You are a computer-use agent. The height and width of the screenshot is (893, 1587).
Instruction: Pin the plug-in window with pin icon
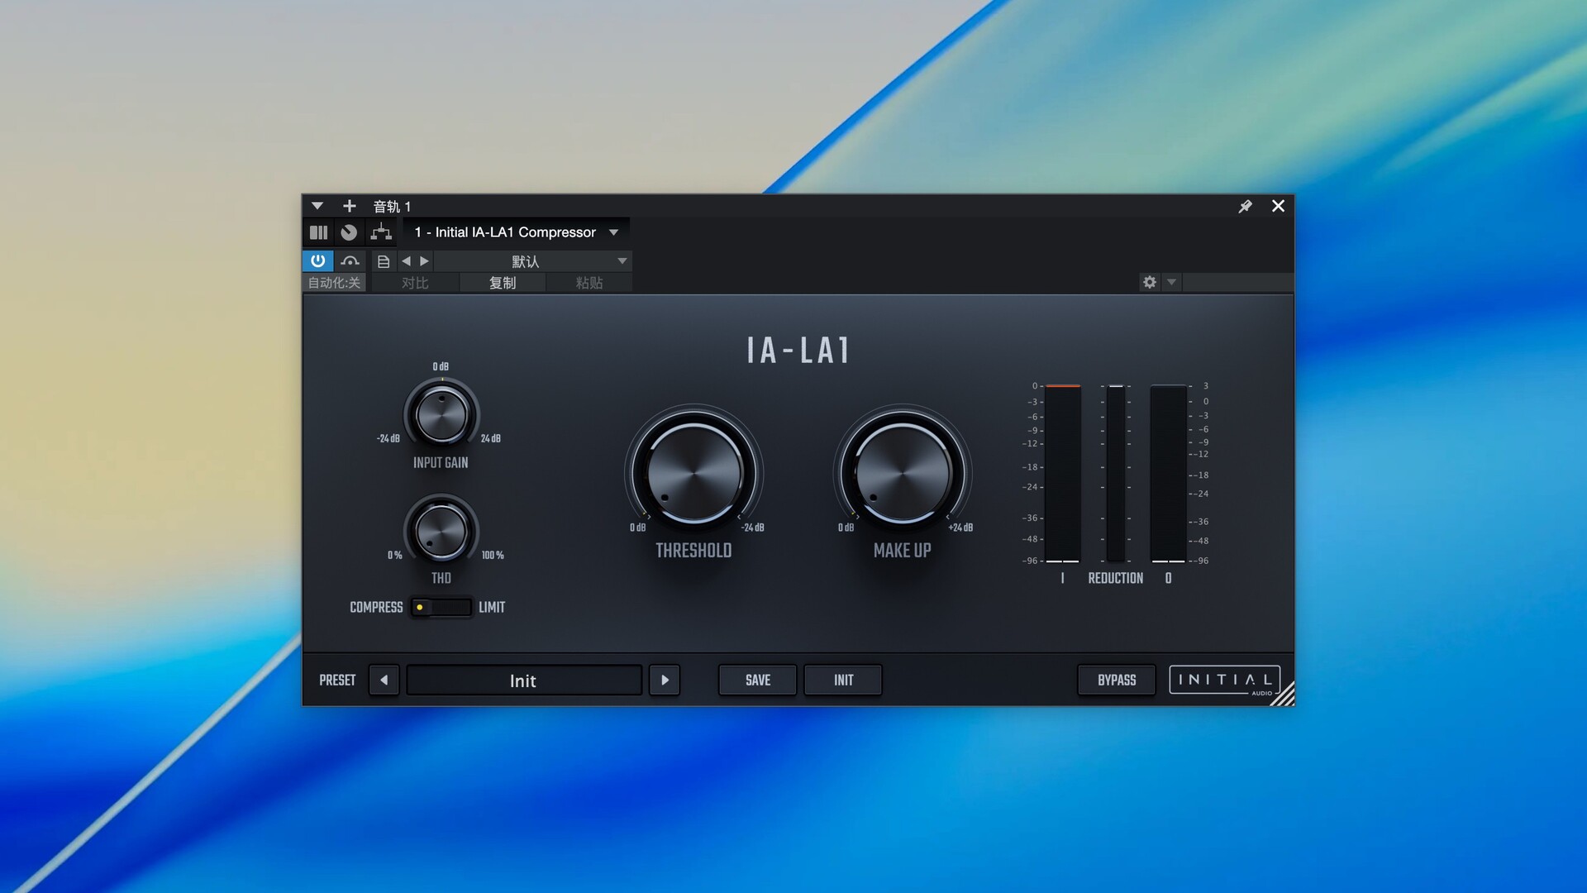point(1245,206)
